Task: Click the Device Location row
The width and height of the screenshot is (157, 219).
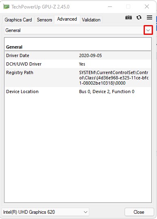Action: (x=78, y=91)
